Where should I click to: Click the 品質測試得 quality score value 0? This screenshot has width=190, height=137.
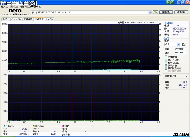pyautogui.click(x=186, y=76)
